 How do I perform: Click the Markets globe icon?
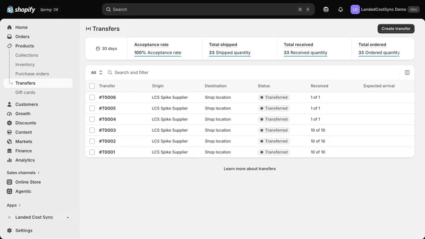coord(10,141)
